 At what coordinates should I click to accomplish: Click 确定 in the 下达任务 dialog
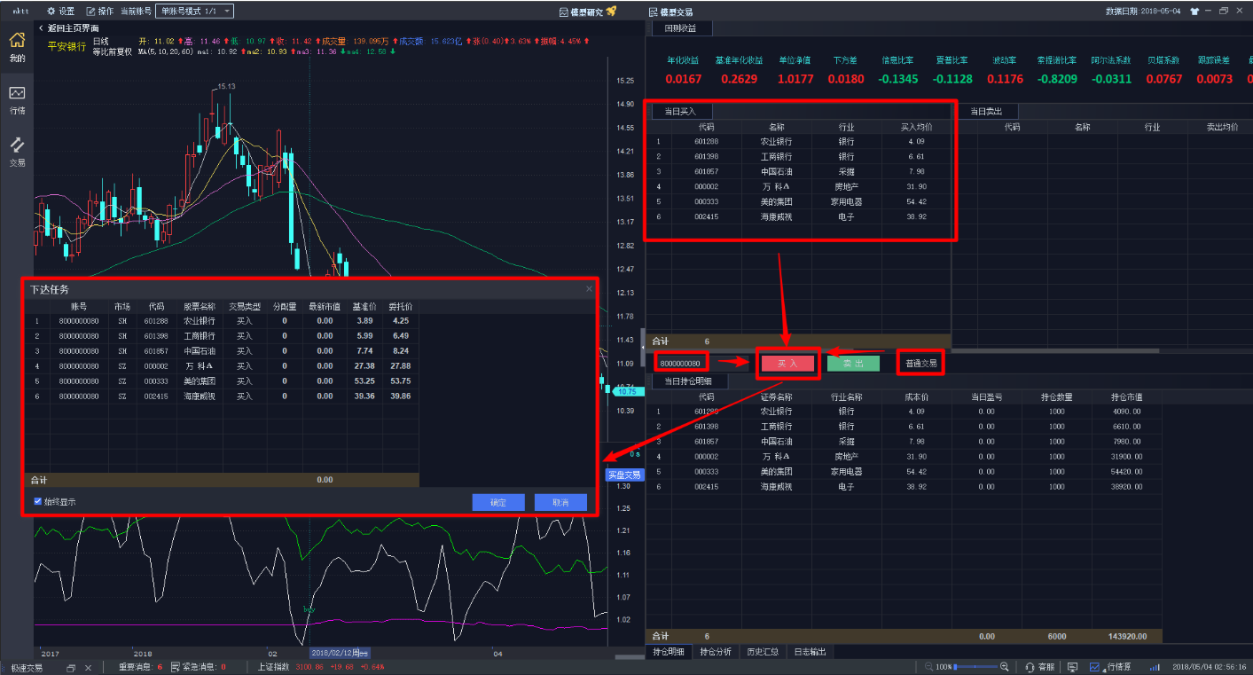498,502
